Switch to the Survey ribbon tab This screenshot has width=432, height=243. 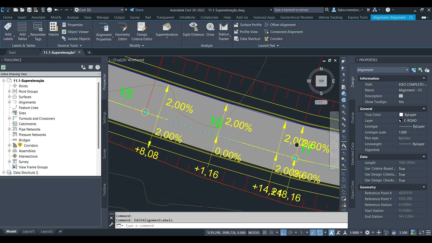(x=135, y=17)
